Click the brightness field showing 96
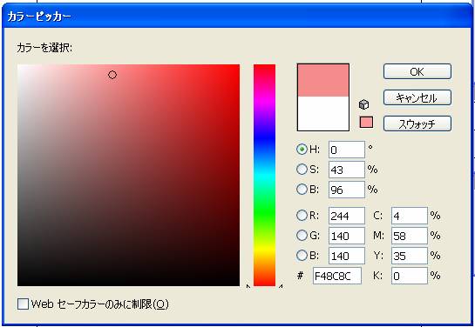475x327 pixels. [347, 190]
